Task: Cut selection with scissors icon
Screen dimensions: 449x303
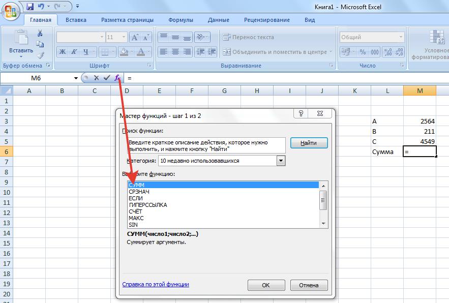Action: [x=40, y=33]
